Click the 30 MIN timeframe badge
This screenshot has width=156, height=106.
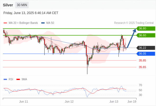pyautogui.click(x=22, y=5)
